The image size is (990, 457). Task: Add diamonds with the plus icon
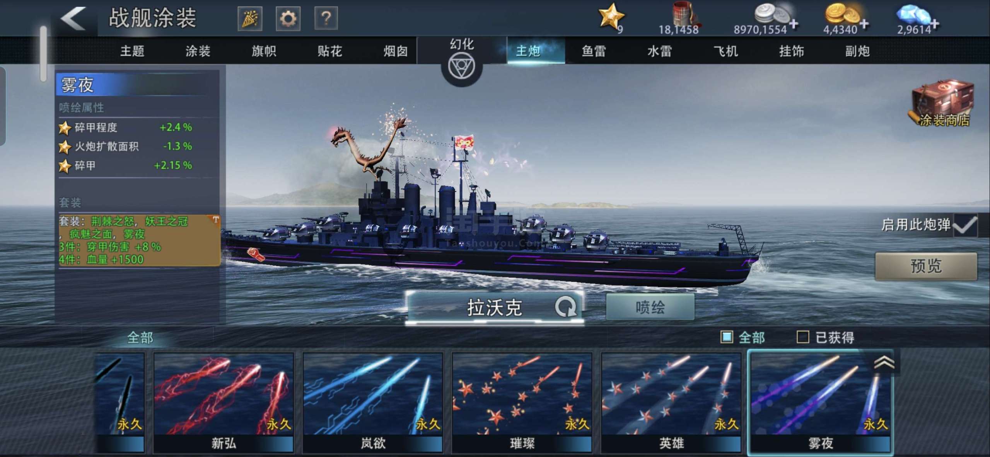click(935, 24)
